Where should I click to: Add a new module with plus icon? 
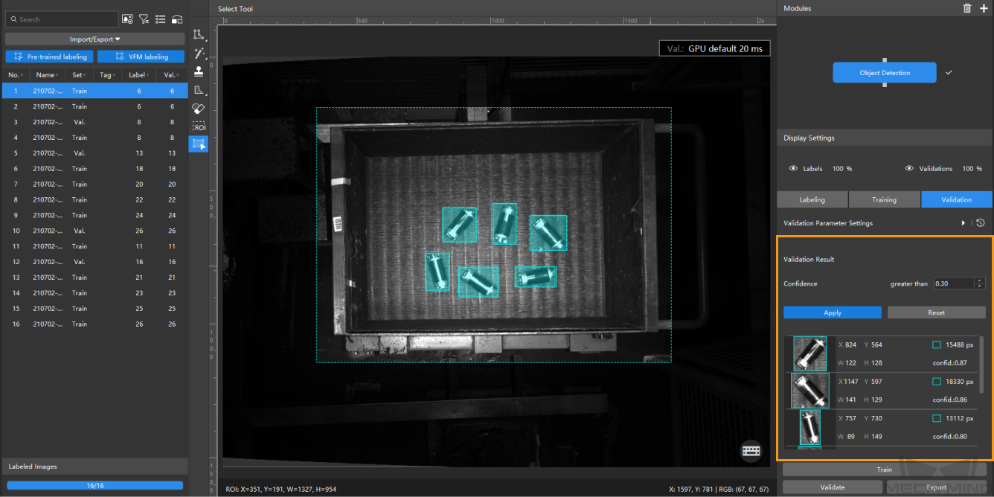point(984,8)
